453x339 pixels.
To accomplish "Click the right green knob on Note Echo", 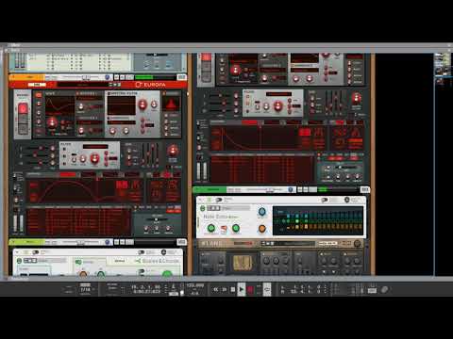I will [x=236, y=228].
